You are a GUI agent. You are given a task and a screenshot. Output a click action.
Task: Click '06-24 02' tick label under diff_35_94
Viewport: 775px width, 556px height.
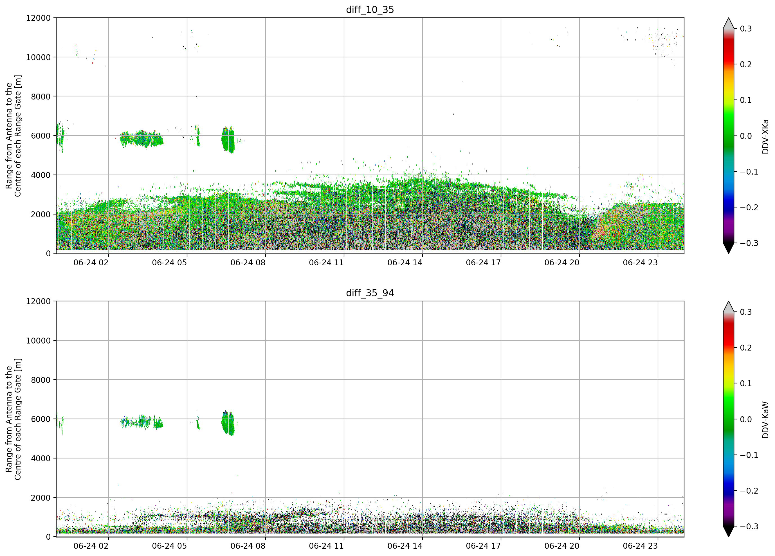tap(91, 546)
